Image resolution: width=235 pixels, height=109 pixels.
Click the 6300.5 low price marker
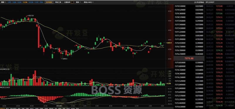pos(65,59)
